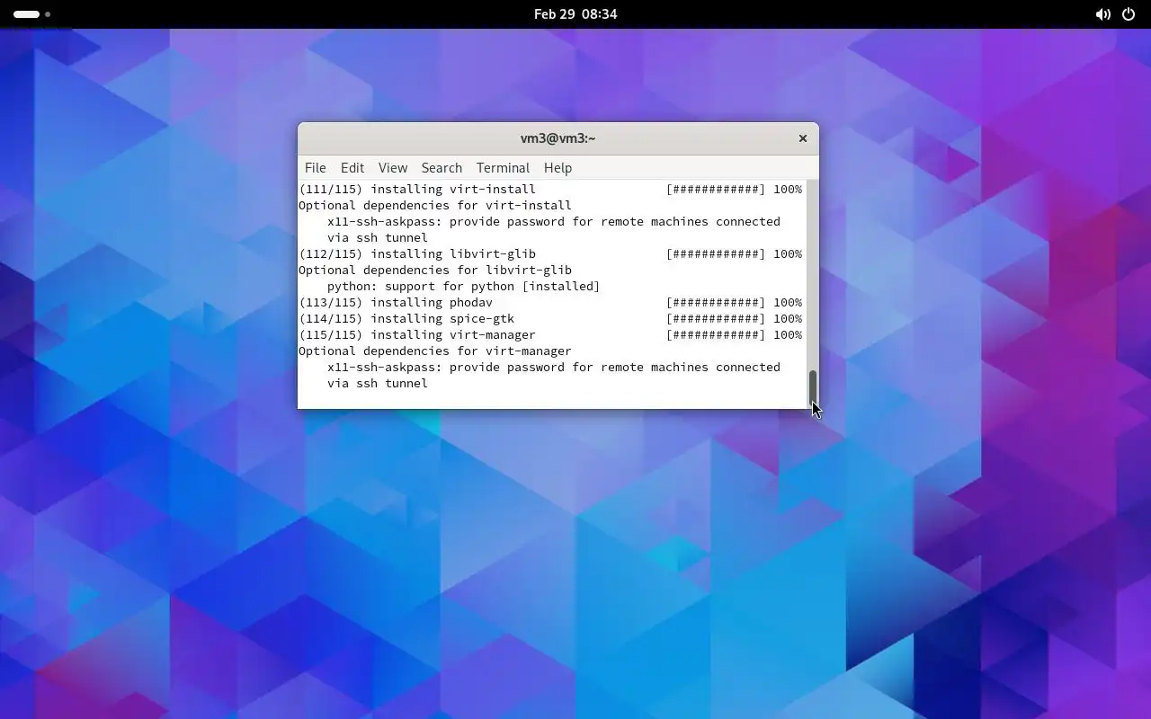Open the Activities overview pill
The image size is (1151, 719).
click(32, 14)
